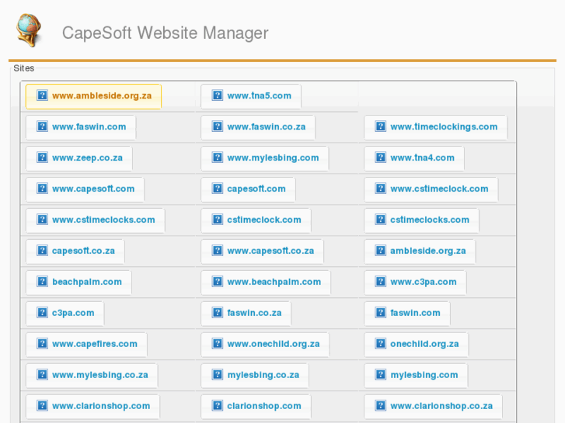Click the question icon beside www.tna5.com

pyautogui.click(x=218, y=96)
